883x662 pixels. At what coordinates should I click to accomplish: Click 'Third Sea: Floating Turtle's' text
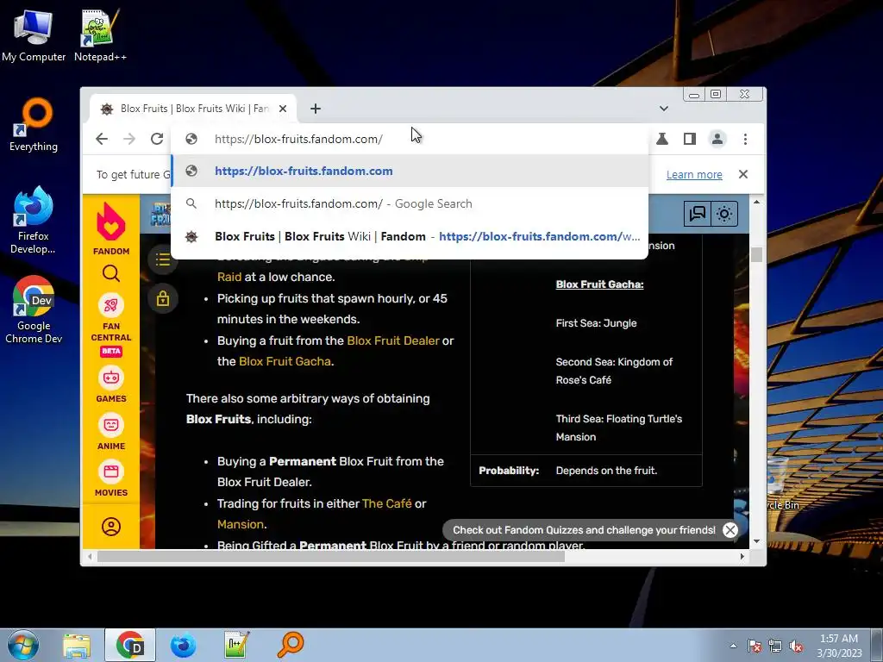click(619, 419)
